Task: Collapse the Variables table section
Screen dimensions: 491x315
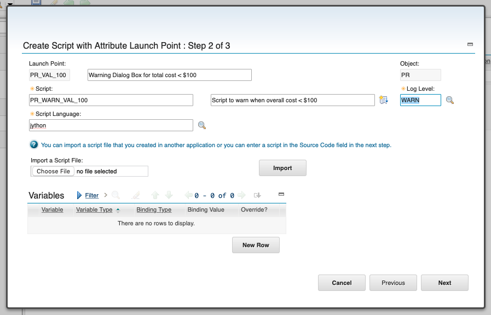Action: click(281, 194)
